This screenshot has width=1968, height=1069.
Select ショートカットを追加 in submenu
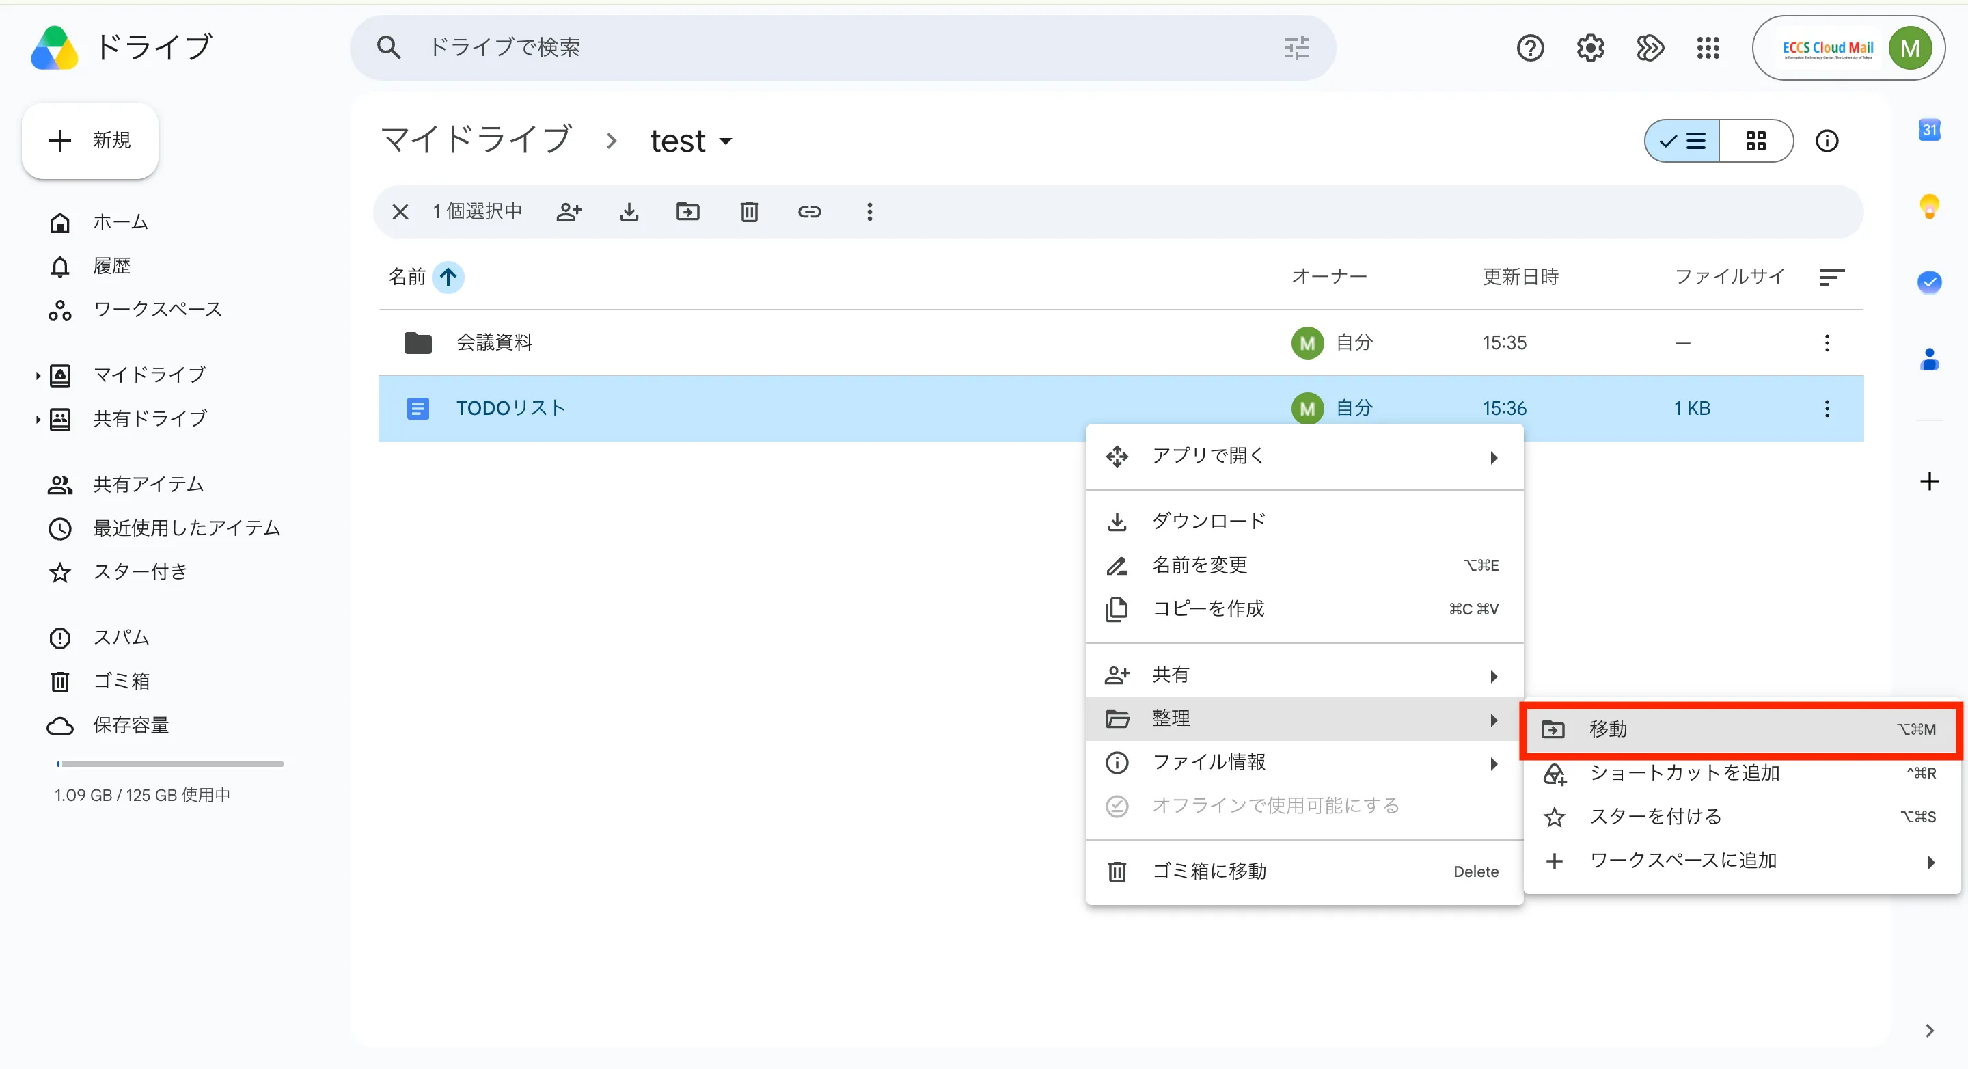tap(1742, 773)
